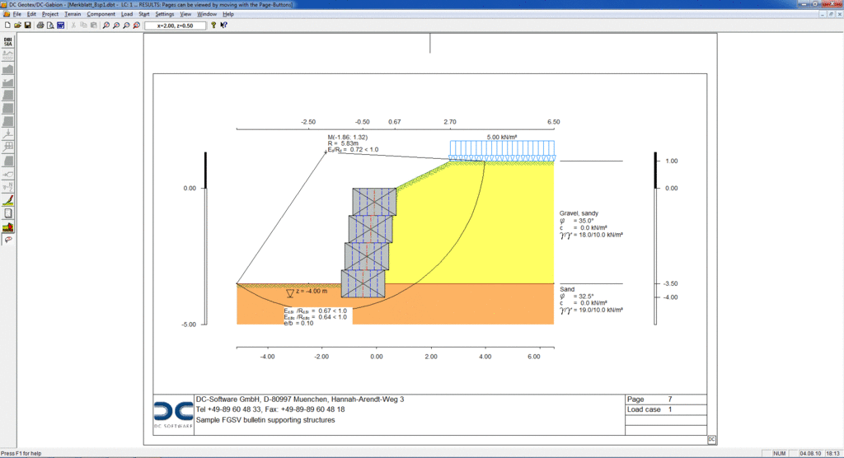Create a new file from the toolbar
Image resolution: width=844 pixels, height=458 pixels.
click(7, 26)
